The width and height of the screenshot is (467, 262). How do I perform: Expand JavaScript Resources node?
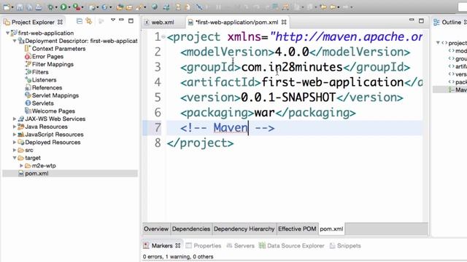tap(15, 134)
